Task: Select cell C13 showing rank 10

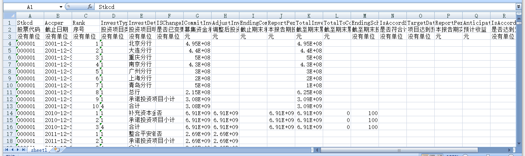Action: [86, 106]
